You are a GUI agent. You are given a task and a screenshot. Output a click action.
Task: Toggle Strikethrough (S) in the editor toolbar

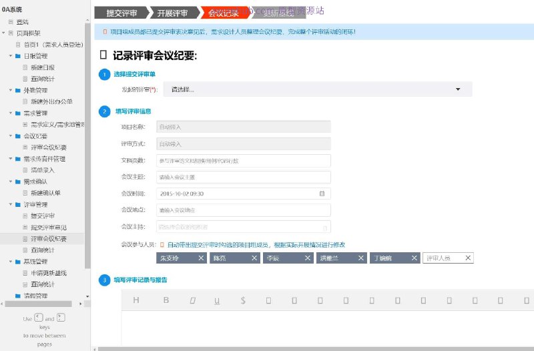click(x=243, y=300)
